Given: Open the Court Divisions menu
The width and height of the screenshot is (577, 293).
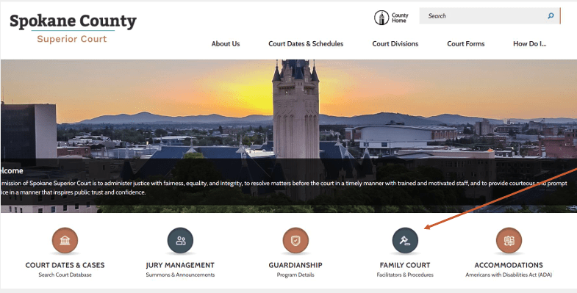Looking at the screenshot, I should click(x=395, y=44).
